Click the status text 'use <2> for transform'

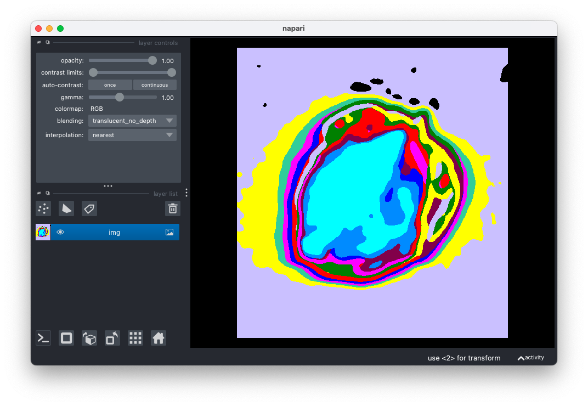pos(464,358)
